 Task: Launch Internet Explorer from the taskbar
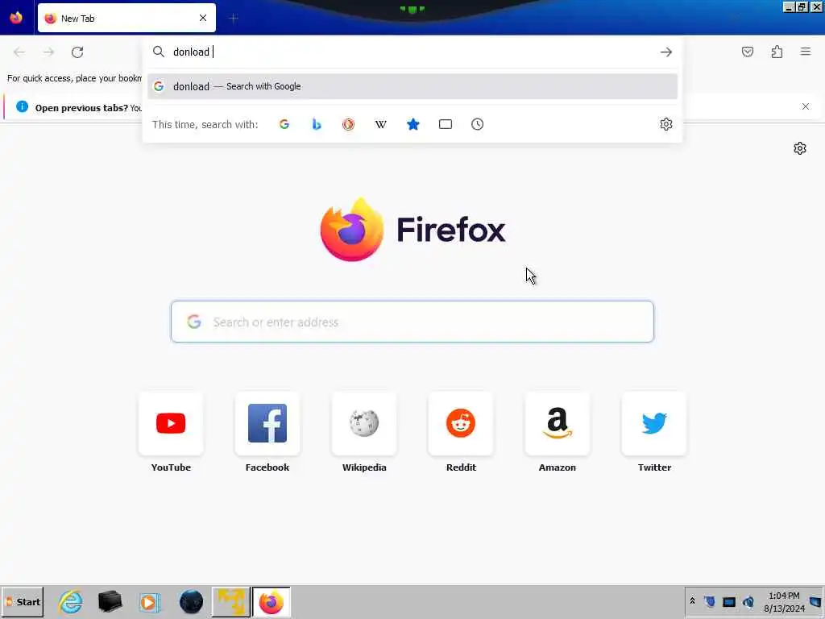[x=71, y=601]
